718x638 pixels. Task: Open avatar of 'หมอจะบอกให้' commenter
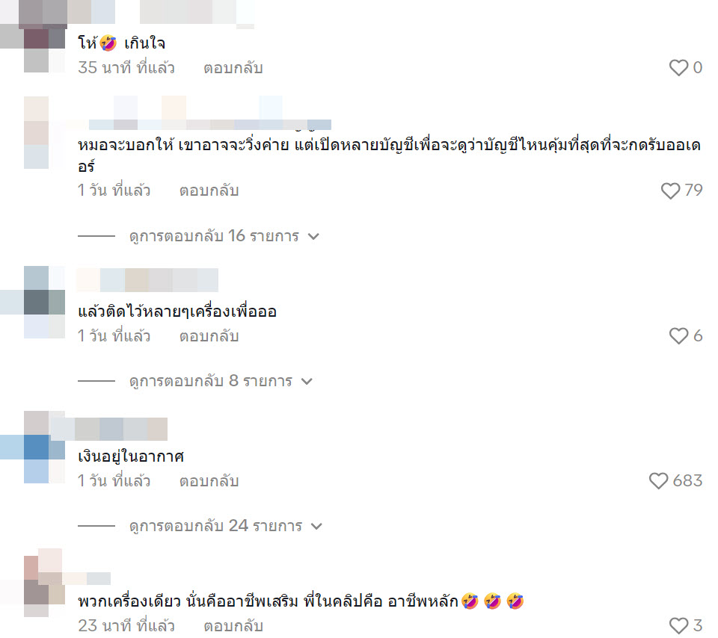tap(44, 133)
